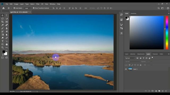170x95 pixels.
Task: Open the Workspace switcher dropdown
Action: (163, 8)
